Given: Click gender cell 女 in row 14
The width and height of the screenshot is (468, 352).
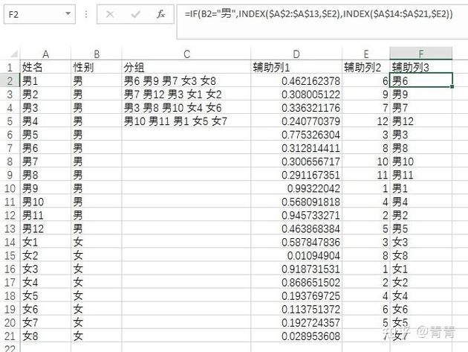Looking at the screenshot, I should (x=97, y=242).
